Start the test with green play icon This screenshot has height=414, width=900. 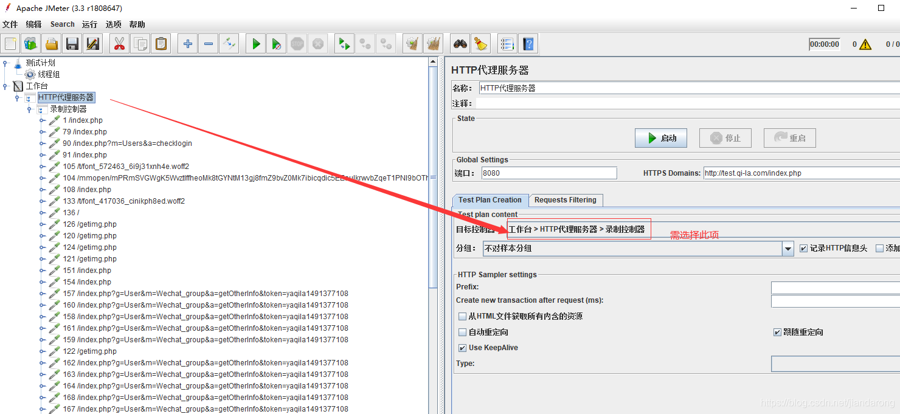point(256,44)
